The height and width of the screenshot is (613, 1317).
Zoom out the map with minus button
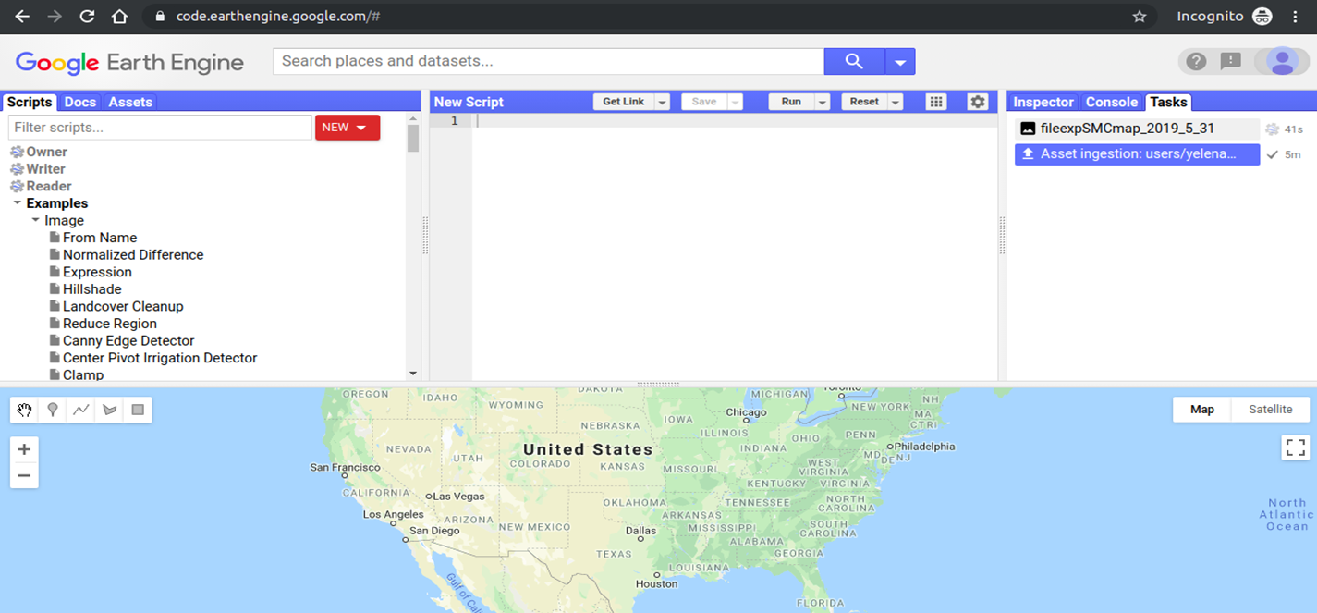click(x=24, y=475)
